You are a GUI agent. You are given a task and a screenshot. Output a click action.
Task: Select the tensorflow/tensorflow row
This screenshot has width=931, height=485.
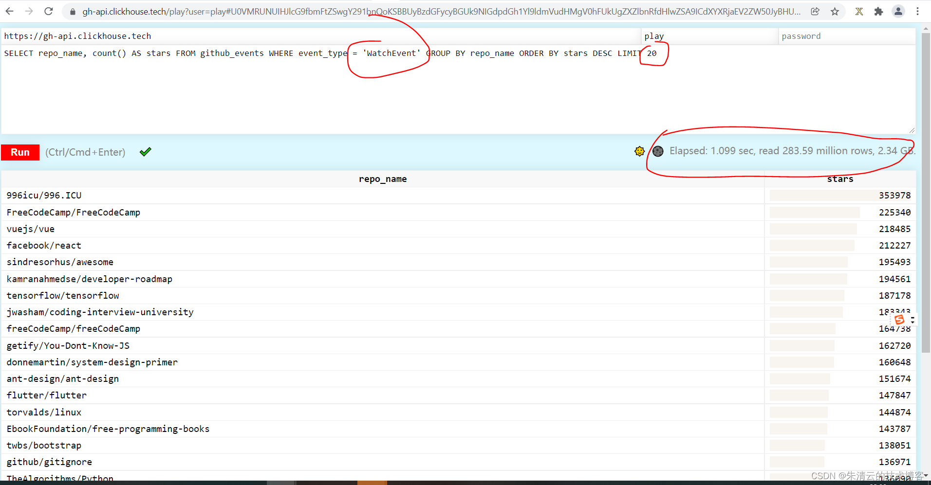pos(458,296)
